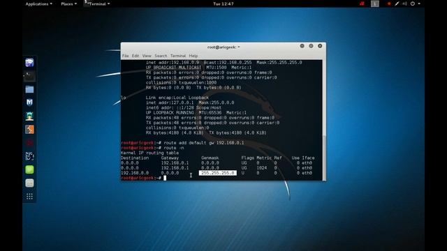The height and width of the screenshot is (251, 447).
Task: Launch Armitage from the dock
Action: 29,116
